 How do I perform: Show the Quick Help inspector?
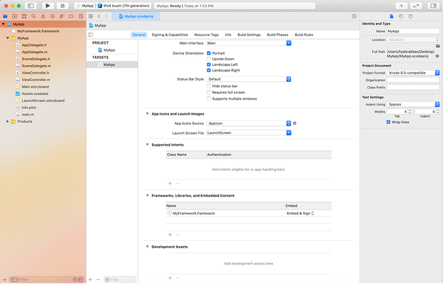(x=411, y=16)
